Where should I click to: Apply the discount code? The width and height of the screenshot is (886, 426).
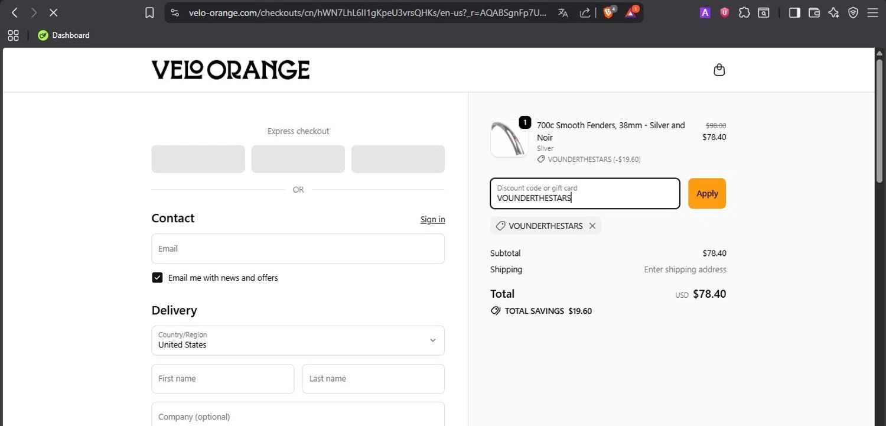tap(707, 193)
